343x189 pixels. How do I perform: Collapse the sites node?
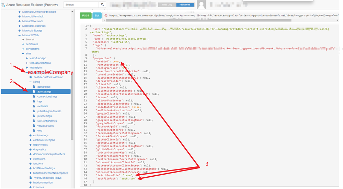click(x=23, y=53)
